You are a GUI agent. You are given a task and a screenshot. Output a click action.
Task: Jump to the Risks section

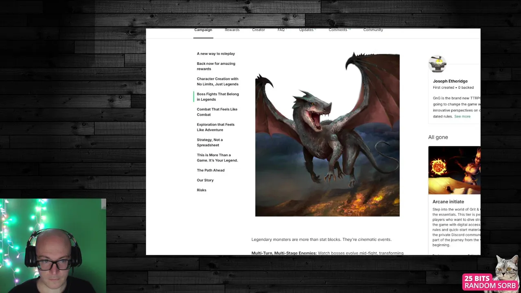pos(201,190)
